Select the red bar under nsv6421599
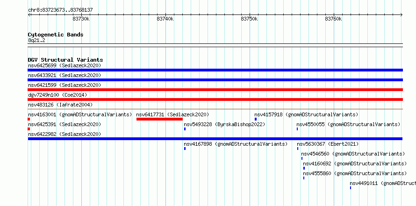416x206 pixels. pos(215,90)
